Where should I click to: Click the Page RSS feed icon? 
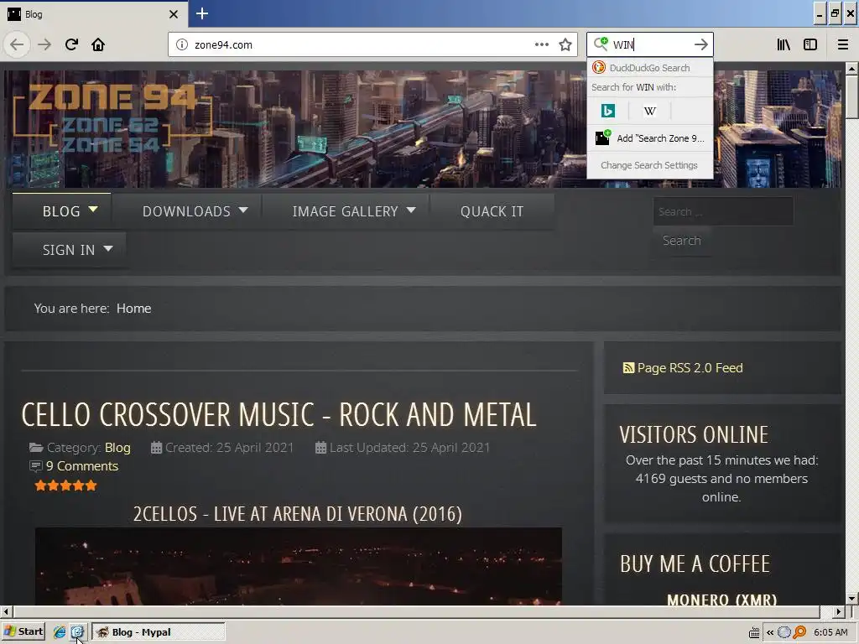point(628,368)
